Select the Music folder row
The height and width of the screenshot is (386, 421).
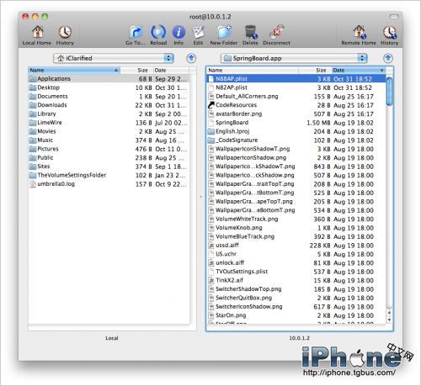(109, 140)
